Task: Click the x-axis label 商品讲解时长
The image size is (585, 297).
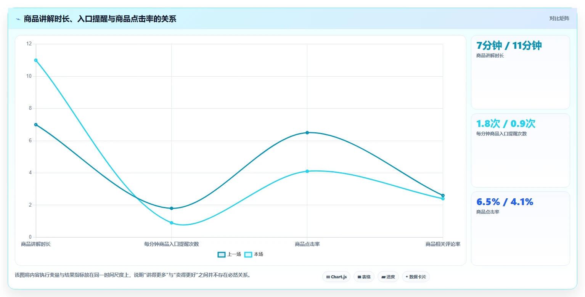Action: (x=36, y=244)
